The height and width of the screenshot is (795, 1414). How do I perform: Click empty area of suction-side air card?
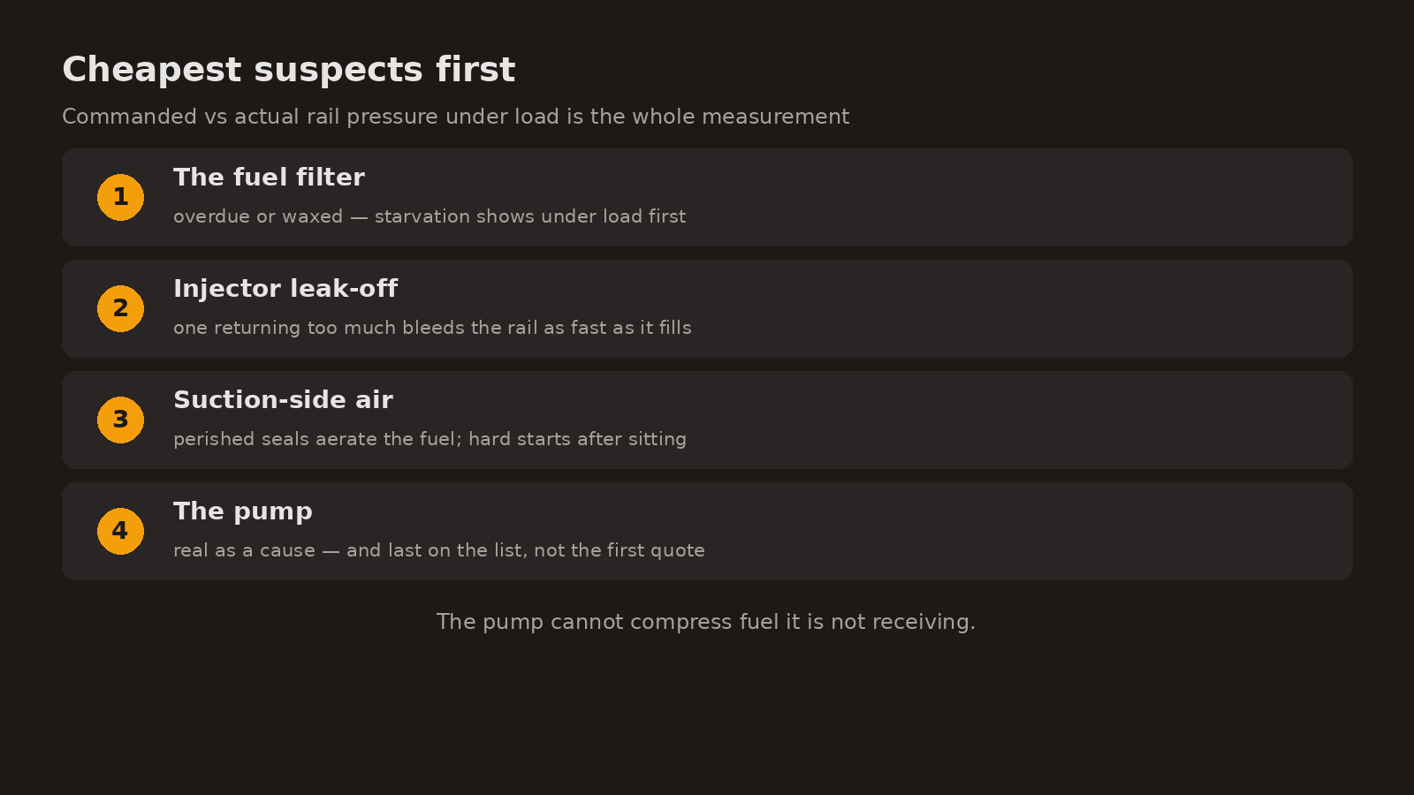1016,420
